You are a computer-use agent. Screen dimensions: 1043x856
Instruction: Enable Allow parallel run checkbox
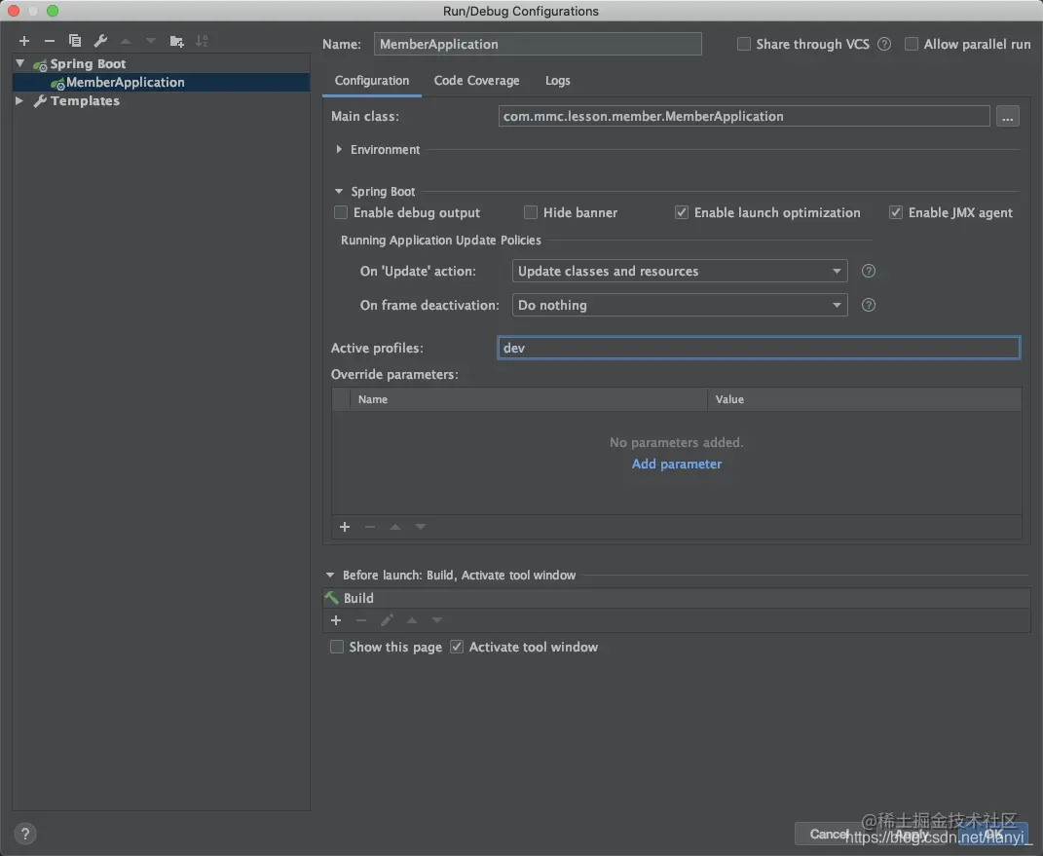[912, 44]
